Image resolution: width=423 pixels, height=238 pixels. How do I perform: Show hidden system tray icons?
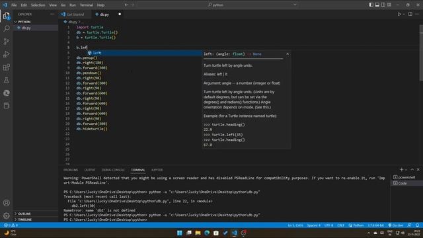pyautogui.click(x=369, y=233)
